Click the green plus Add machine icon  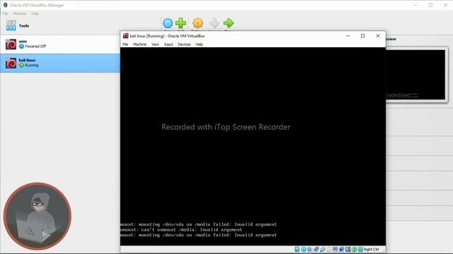(x=181, y=23)
